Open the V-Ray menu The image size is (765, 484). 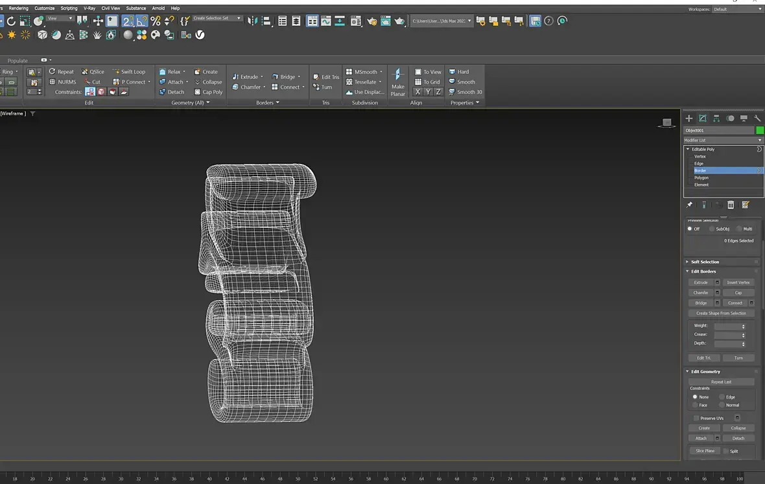(x=89, y=8)
